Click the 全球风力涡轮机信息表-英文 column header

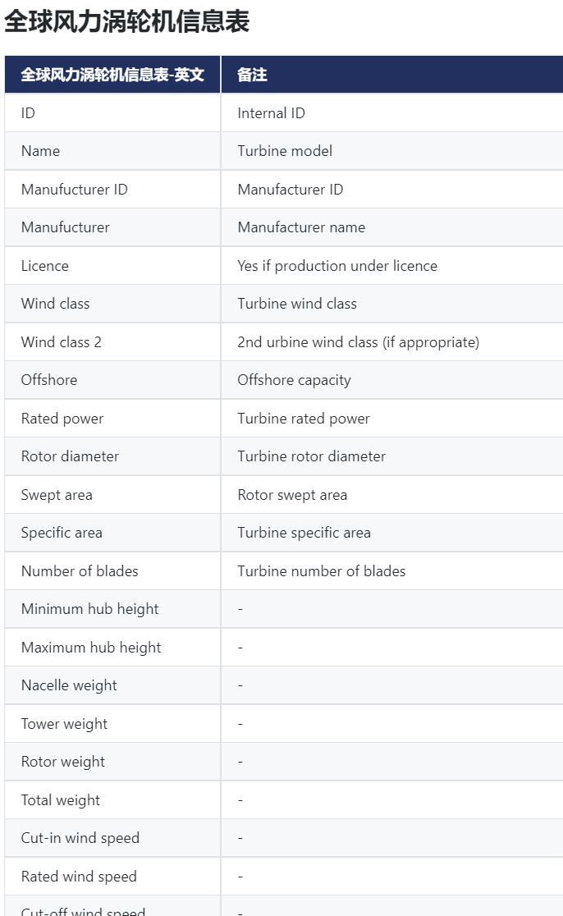(x=112, y=75)
